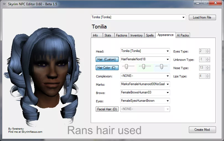This screenshot has width=224, height=141.
Task: Expand the Brows dropdown FemaleBrowsHuman03
Action: click(x=145, y=92)
